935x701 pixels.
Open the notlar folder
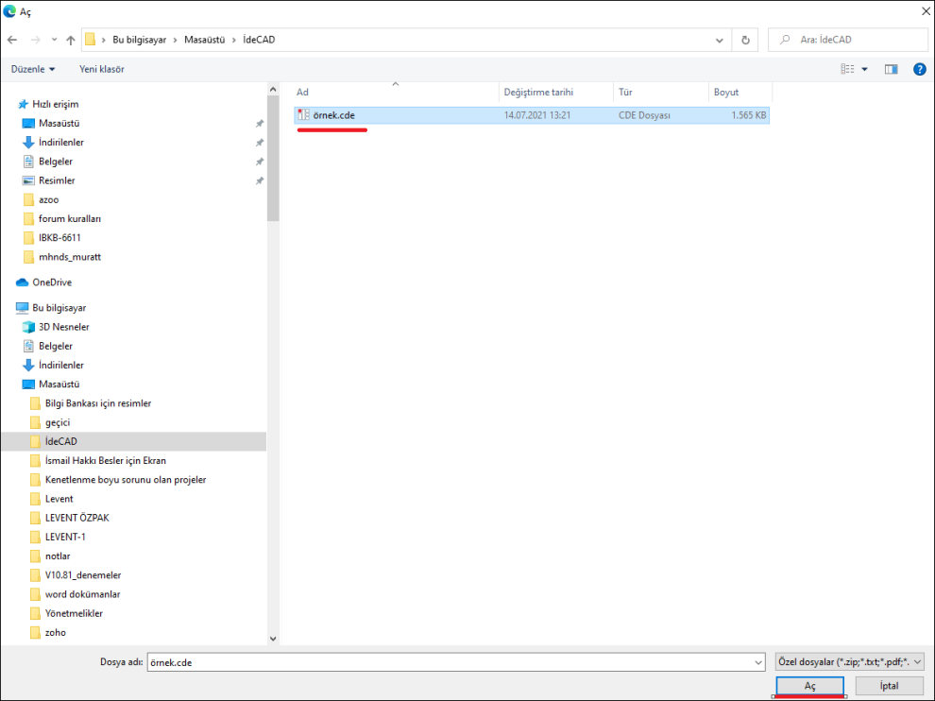point(58,556)
